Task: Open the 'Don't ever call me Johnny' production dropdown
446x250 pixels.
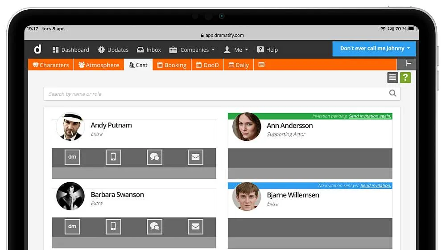Action: click(374, 49)
